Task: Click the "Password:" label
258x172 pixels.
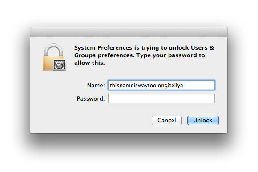Action: tap(91, 98)
